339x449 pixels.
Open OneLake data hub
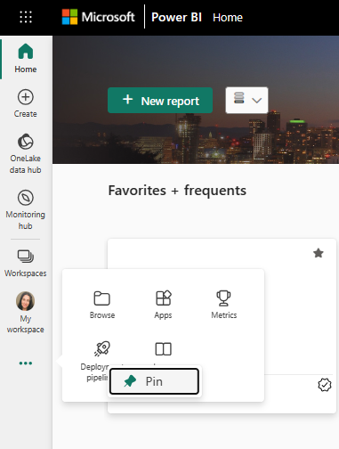point(26,153)
